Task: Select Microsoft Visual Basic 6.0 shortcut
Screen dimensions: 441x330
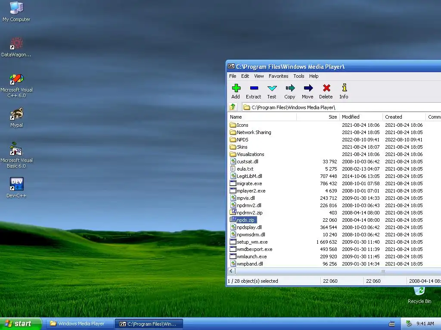Action: click(x=16, y=155)
